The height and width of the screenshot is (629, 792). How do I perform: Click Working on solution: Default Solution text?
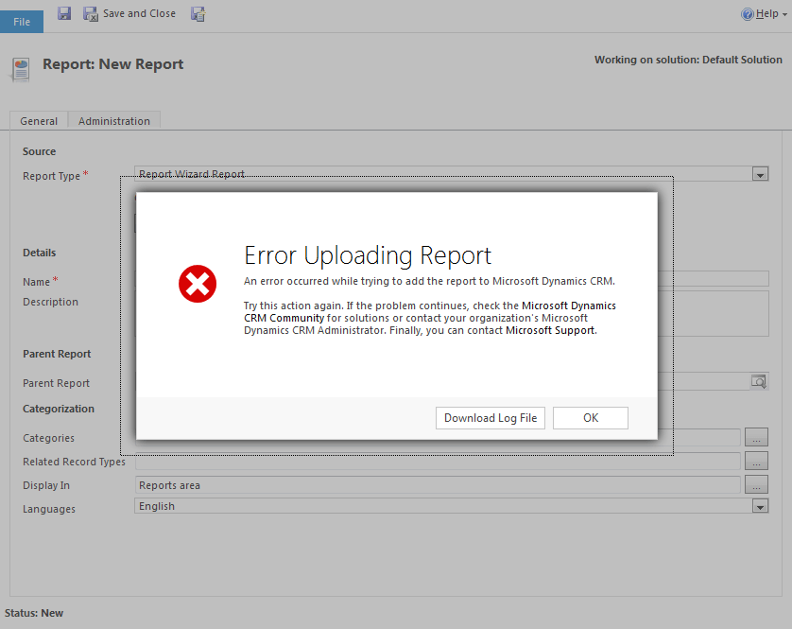point(688,60)
